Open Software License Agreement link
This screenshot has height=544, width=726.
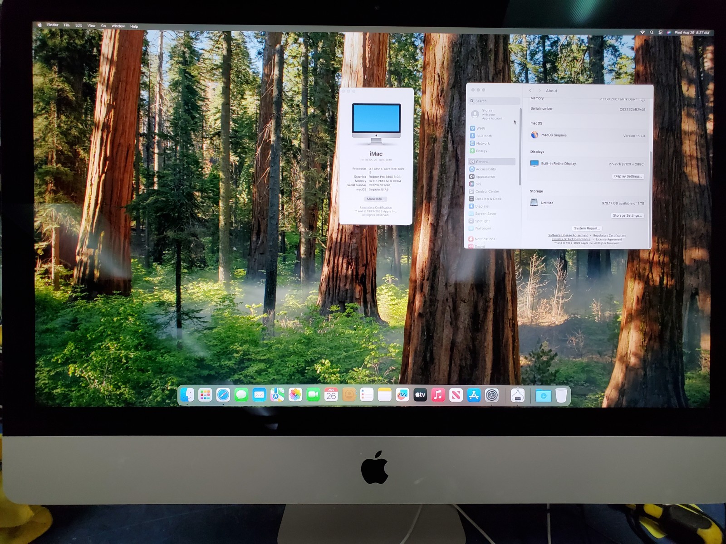(568, 235)
